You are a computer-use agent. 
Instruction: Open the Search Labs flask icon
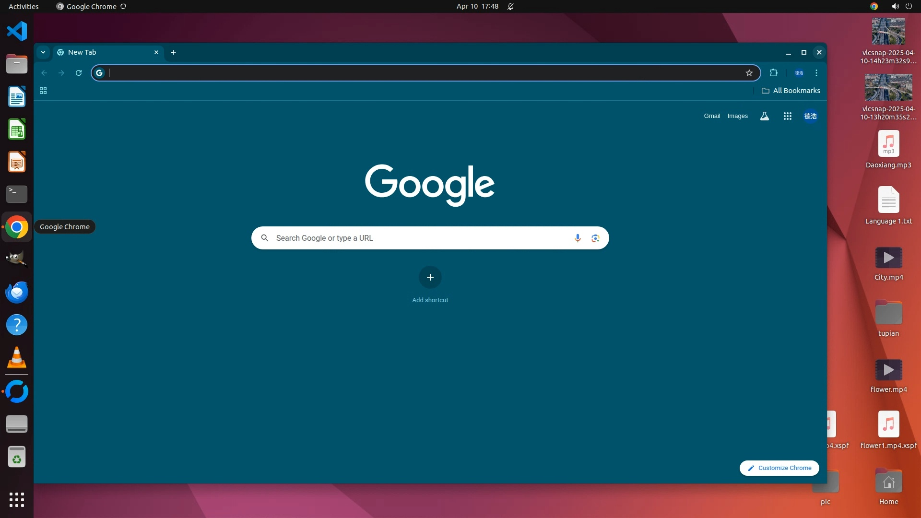coord(765,116)
